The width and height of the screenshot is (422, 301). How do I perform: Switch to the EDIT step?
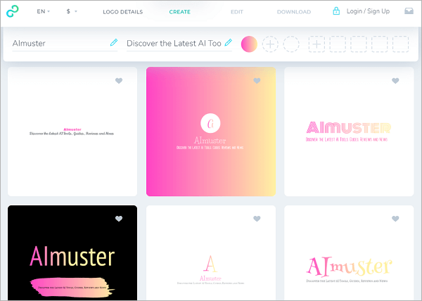pyautogui.click(x=237, y=12)
